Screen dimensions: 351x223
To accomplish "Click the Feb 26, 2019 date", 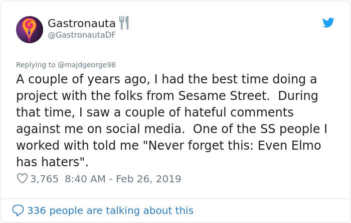I will pyautogui.click(x=149, y=179).
